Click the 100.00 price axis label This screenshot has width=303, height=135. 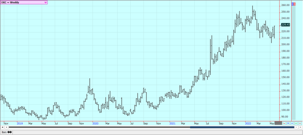click(286, 110)
